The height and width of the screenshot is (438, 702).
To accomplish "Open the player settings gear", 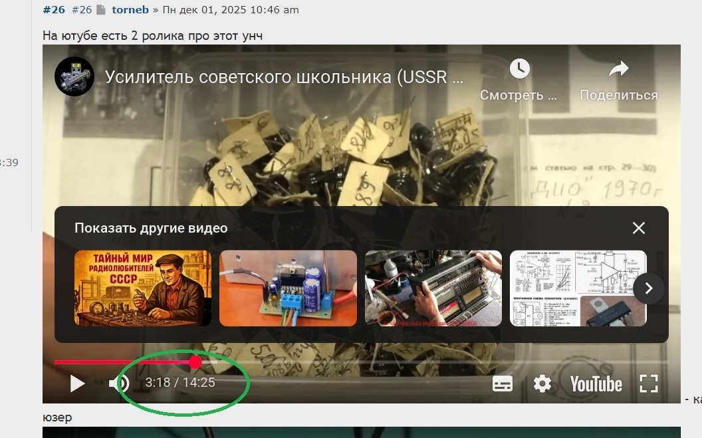I will tap(542, 383).
